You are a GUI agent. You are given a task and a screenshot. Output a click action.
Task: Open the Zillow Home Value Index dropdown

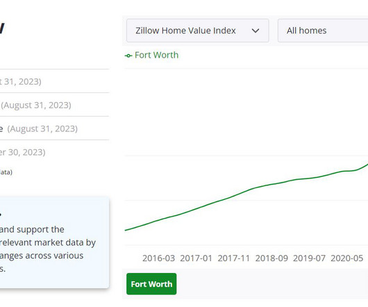point(198,31)
